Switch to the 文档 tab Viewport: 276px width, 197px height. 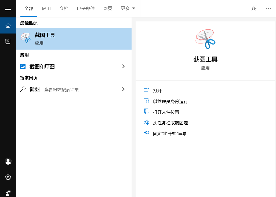click(64, 8)
